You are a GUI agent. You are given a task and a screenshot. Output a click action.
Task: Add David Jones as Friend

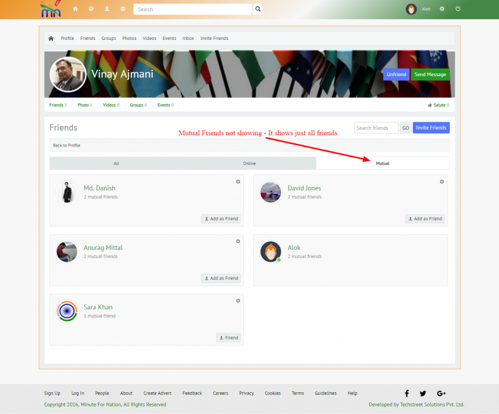425,219
